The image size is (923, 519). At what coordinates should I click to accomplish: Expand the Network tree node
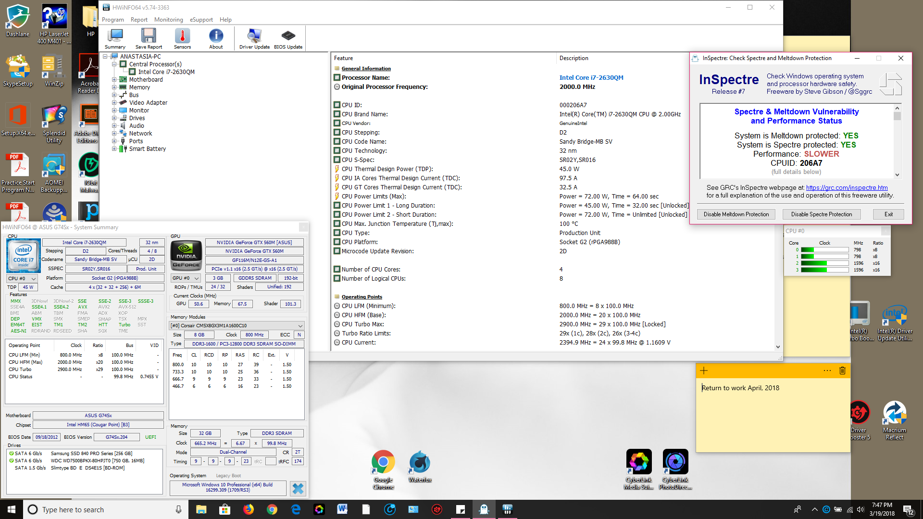[114, 134]
